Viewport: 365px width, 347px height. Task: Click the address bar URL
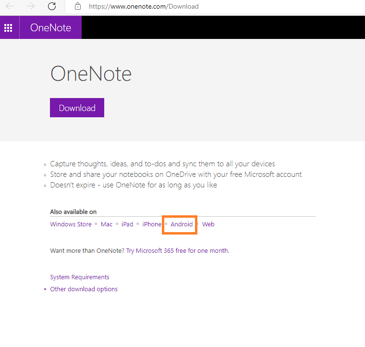pos(144,7)
